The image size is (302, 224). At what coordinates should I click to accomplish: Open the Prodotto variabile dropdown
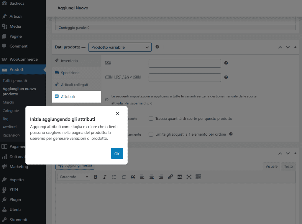click(120, 47)
